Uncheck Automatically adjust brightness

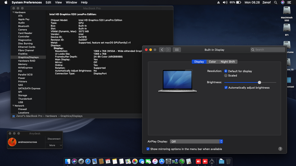[x=226, y=88]
